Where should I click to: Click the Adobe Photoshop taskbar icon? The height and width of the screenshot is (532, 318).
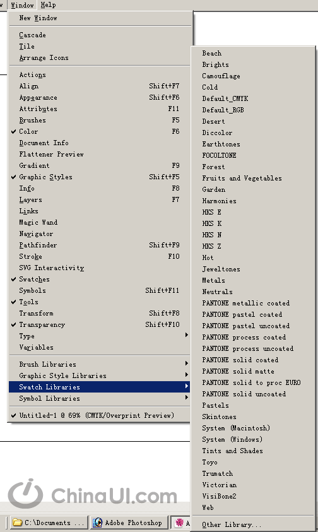tap(98, 523)
